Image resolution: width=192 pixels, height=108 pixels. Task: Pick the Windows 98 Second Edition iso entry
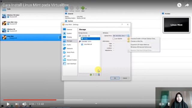click(144, 47)
